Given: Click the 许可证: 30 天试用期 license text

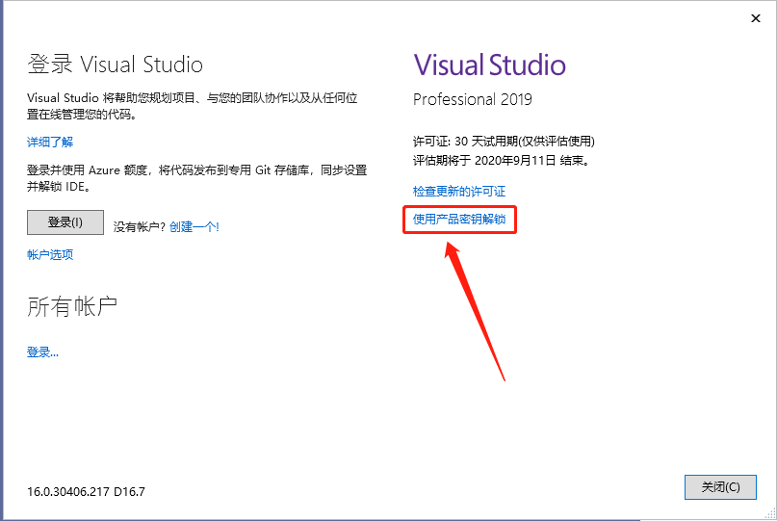Looking at the screenshot, I should pyautogui.click(x=504, y=142).
